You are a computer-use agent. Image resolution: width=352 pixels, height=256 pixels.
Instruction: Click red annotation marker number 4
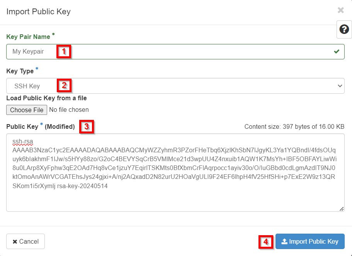(x=266, y=242)
